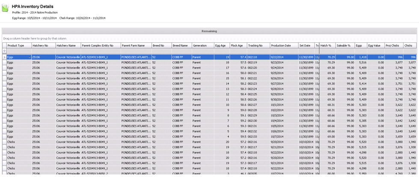Click the flock age 59.5 cell
This screenshot has height=177, width=419.
click(x=239, y=137)
